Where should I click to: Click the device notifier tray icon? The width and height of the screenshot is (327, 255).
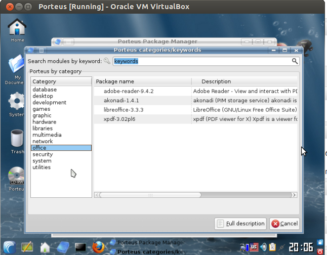coord(244,247)
